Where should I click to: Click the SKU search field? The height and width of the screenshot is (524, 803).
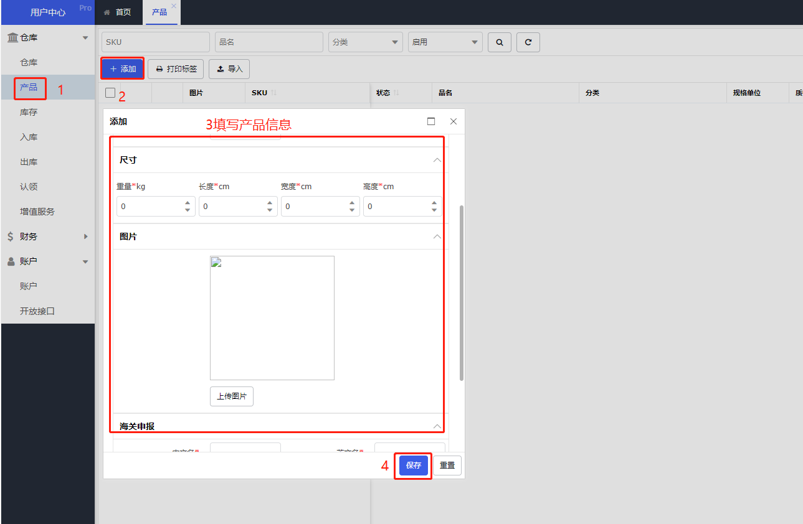(156, 42)
